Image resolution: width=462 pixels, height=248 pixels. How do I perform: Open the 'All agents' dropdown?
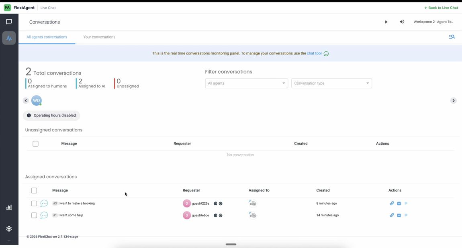247,83
